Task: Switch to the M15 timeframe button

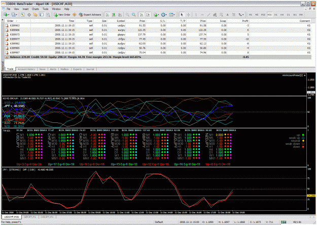Action: [263, 15]
